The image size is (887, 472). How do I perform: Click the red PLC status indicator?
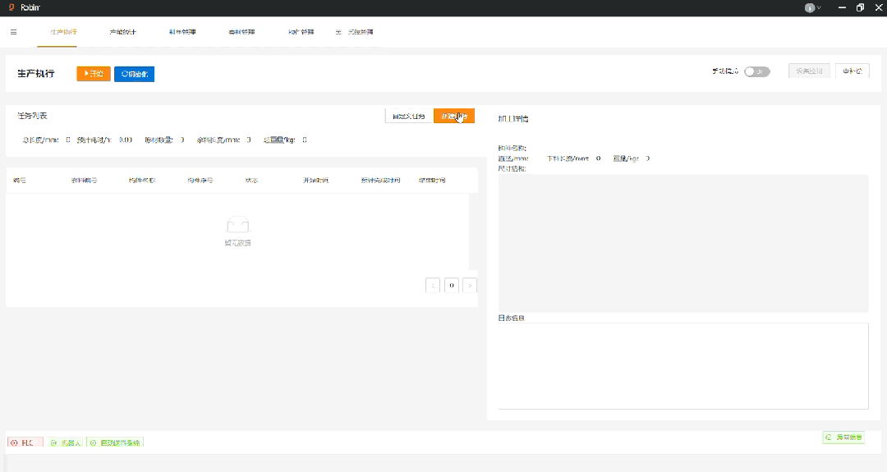click(25, 442)
